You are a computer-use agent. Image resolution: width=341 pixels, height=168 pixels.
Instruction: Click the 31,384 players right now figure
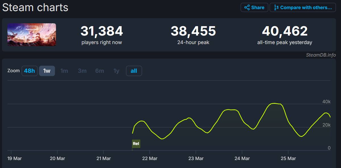[102, 31]
